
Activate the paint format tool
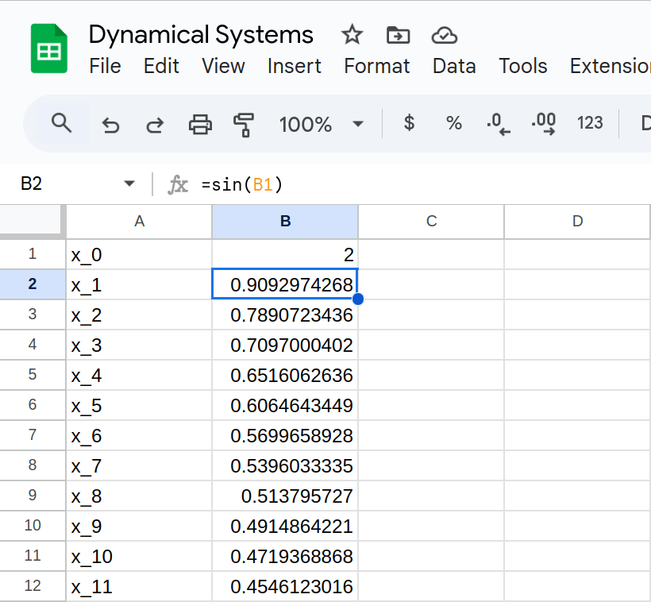click(244, 124)
